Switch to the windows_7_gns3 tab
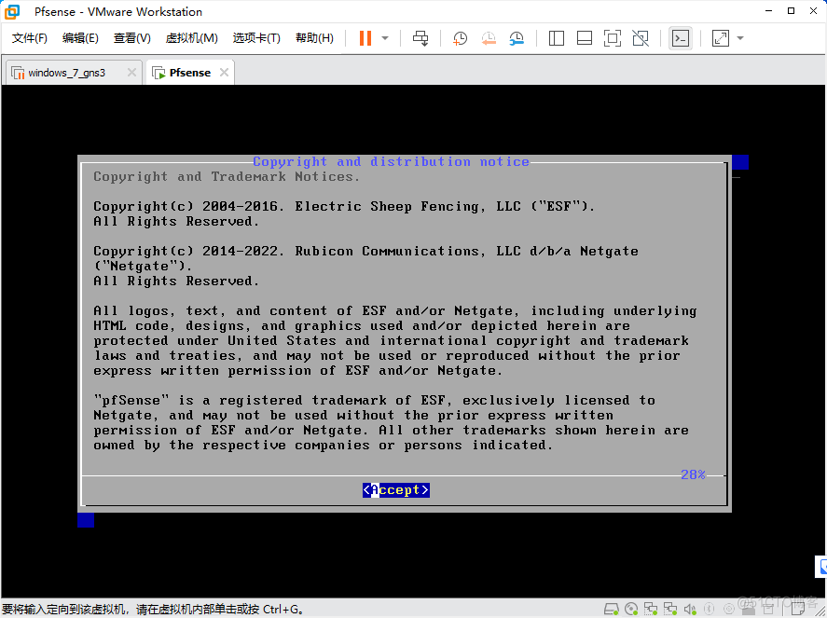 tap(74, 73)
